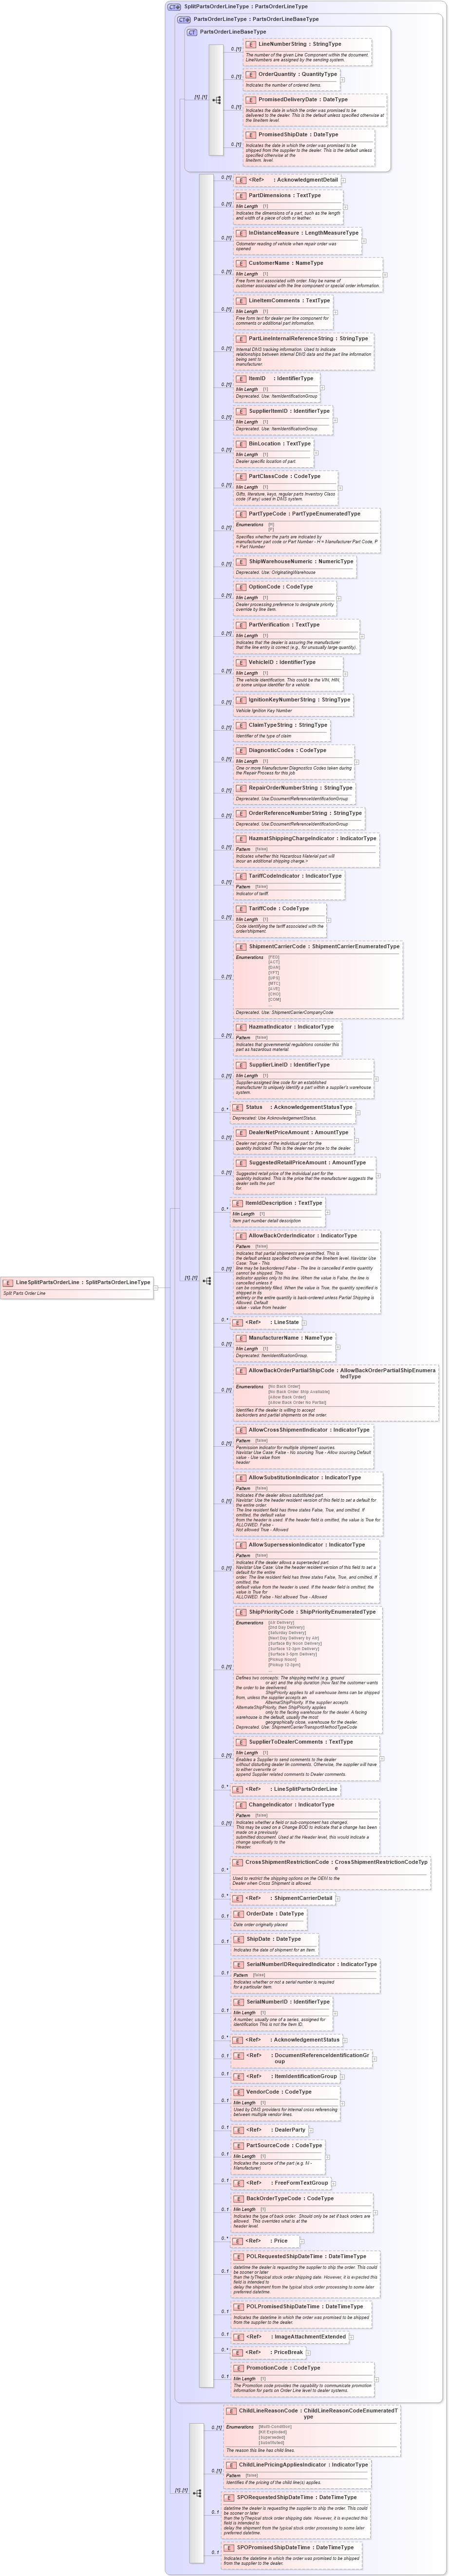
Task: Click the CT icon of PartsOrderLineBaseType
Action: coord(193,32)
